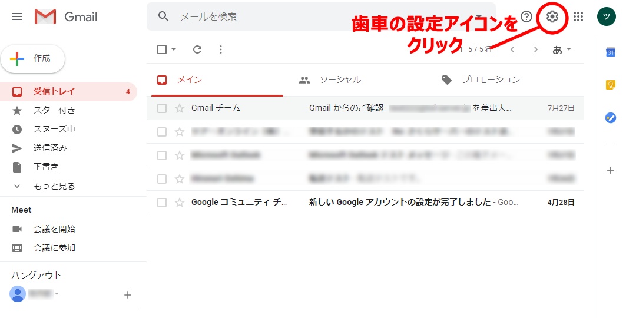
Task: Click the Gmail logo
Action: click(66, 16)
